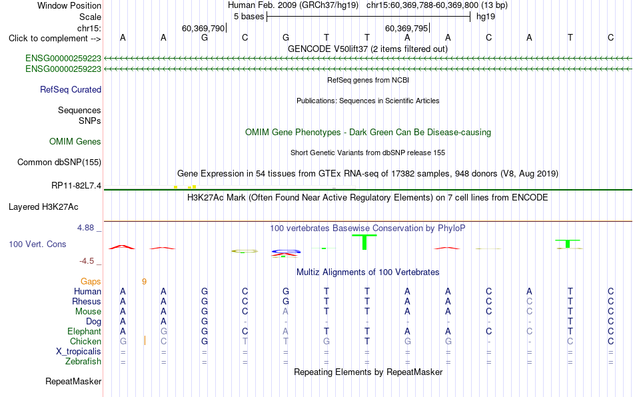This screenshot has height=397, width=633.
Task: Click the RP11-82L7.4 GTEx track label
Action: point(76,186)
